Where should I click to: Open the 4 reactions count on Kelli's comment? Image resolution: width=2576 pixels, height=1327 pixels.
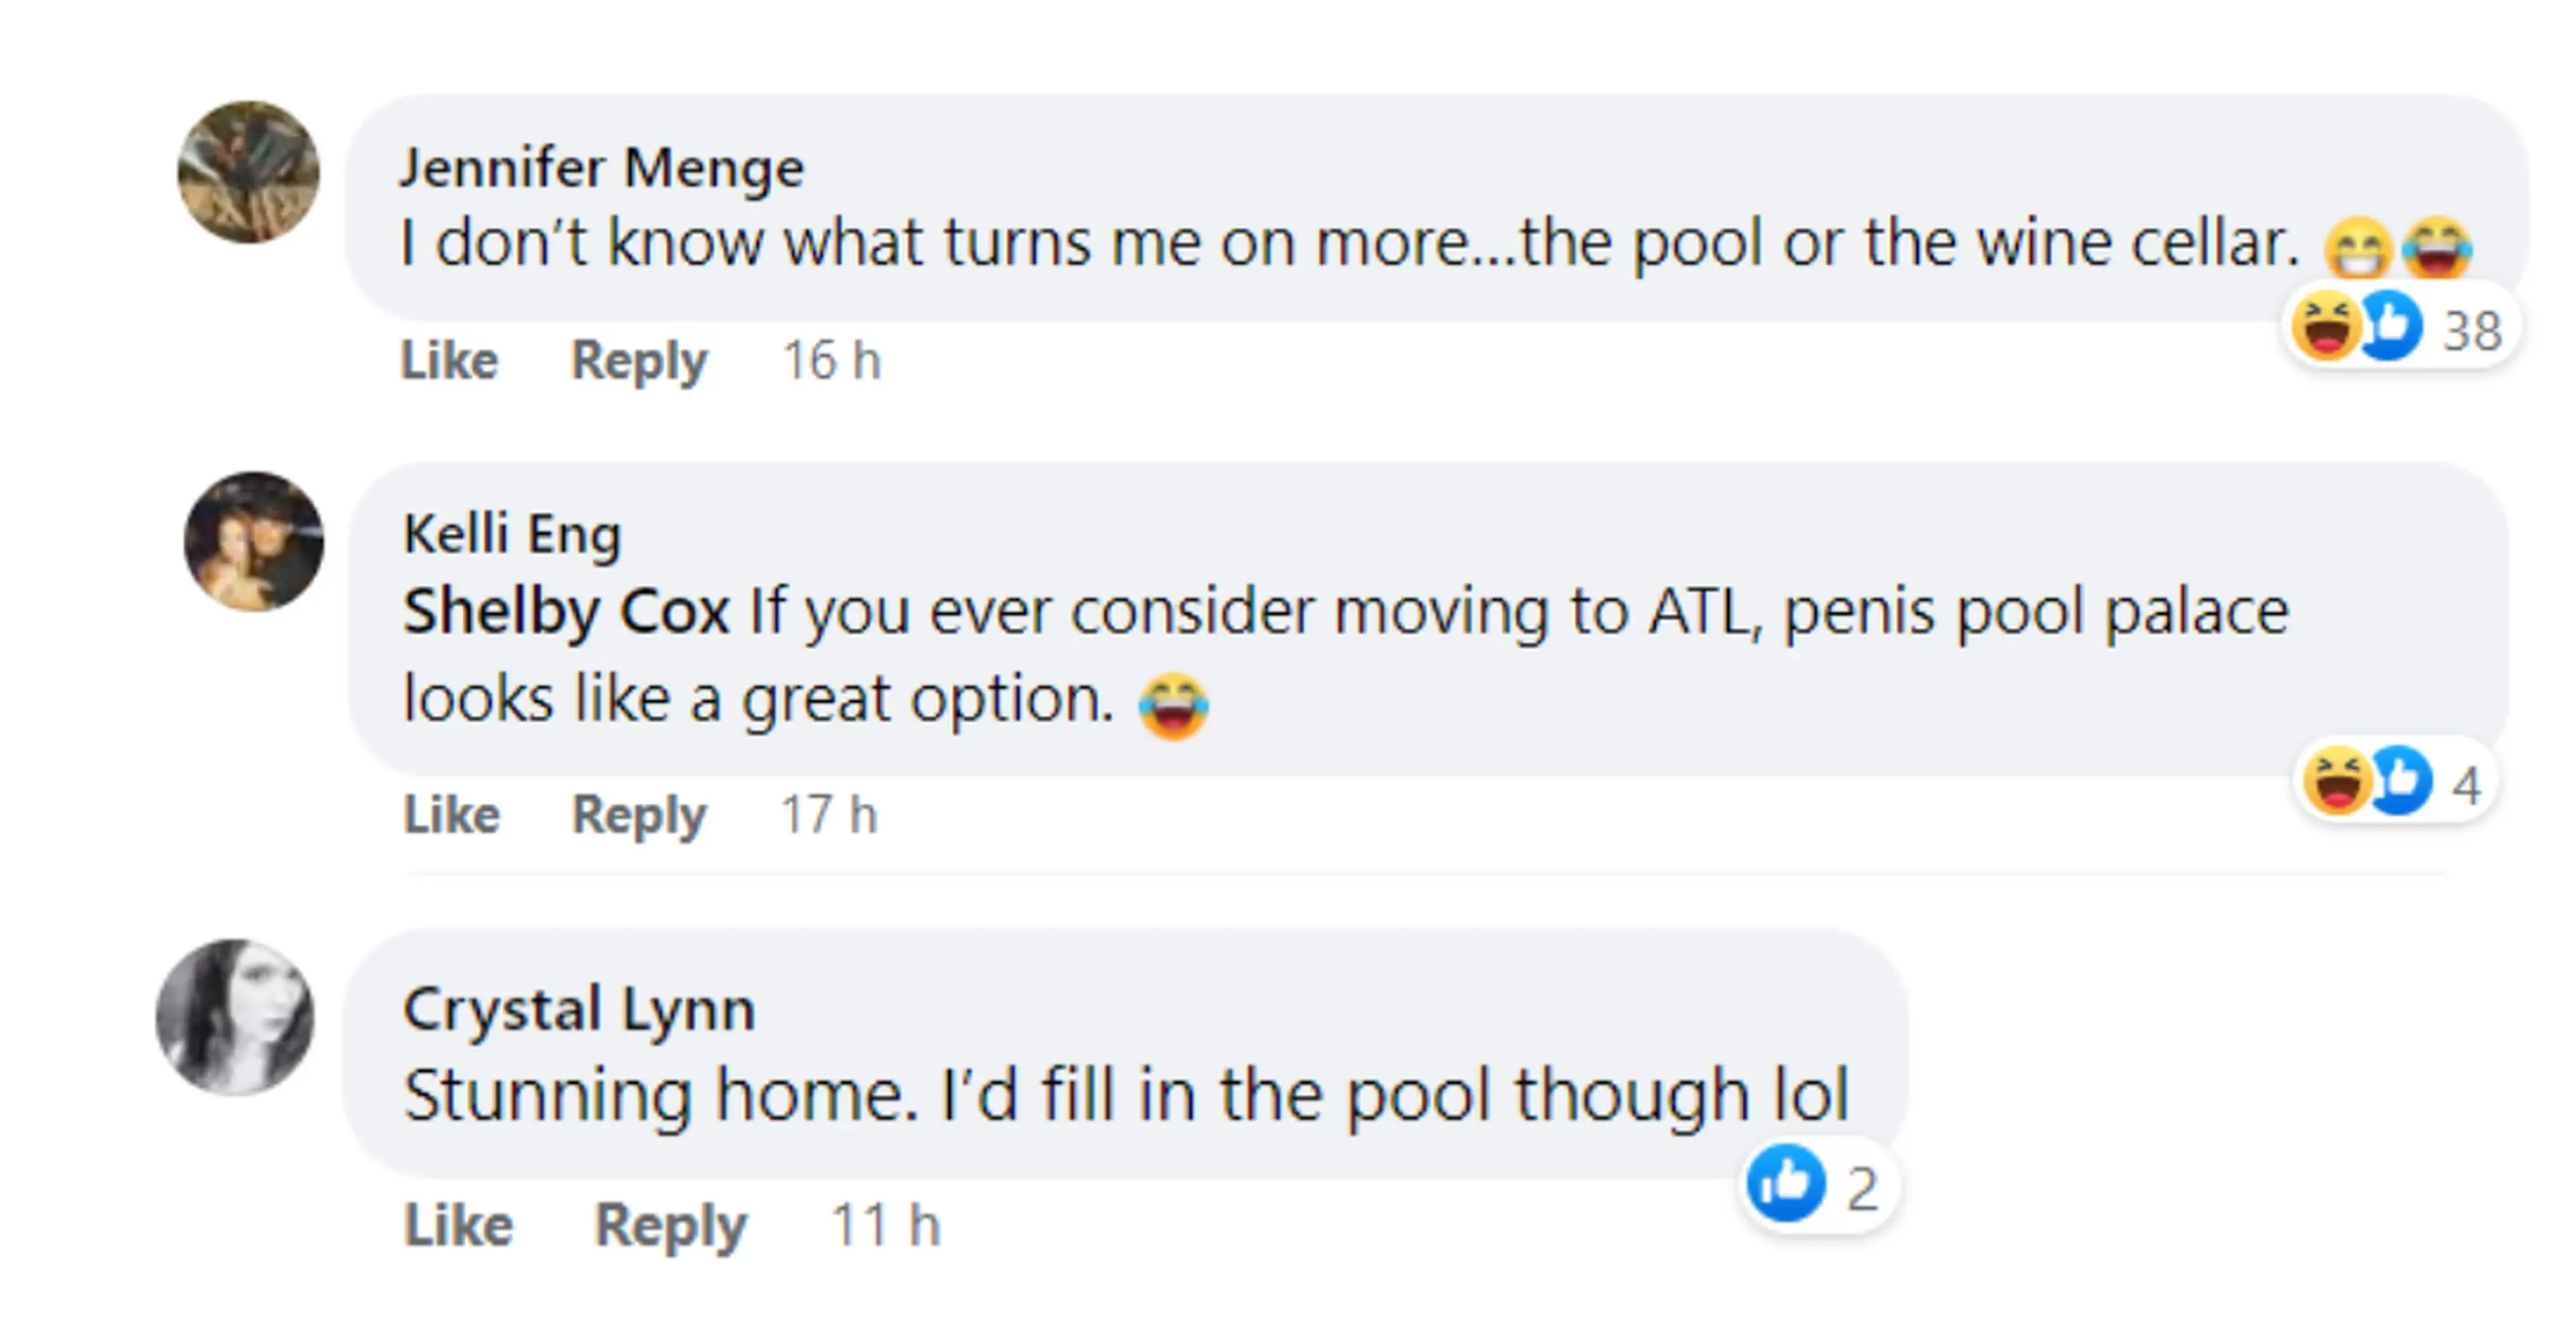click(x=2472, y=787)
